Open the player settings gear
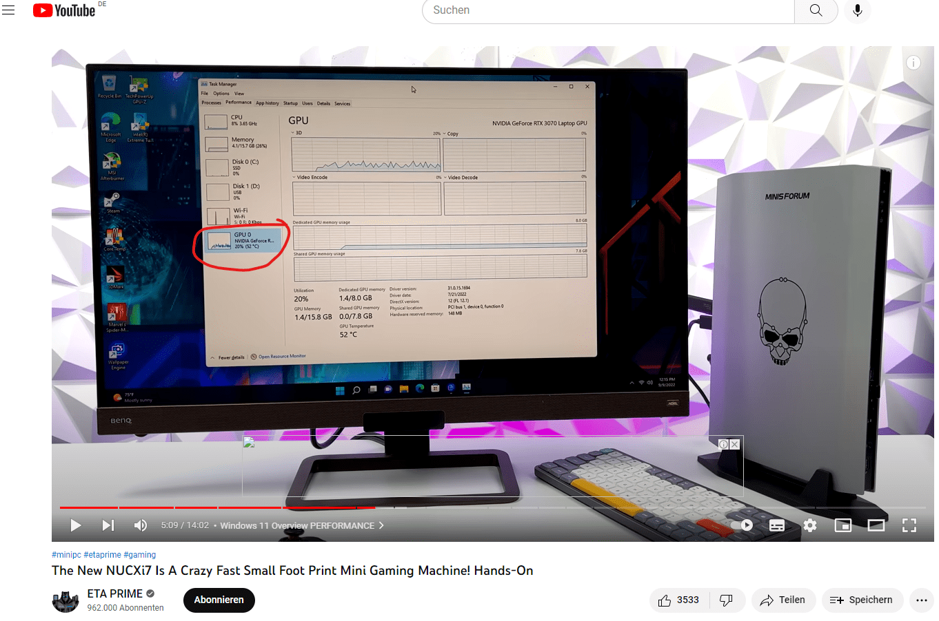This screenshot has width=939, height=621. (x=810, y=525)
